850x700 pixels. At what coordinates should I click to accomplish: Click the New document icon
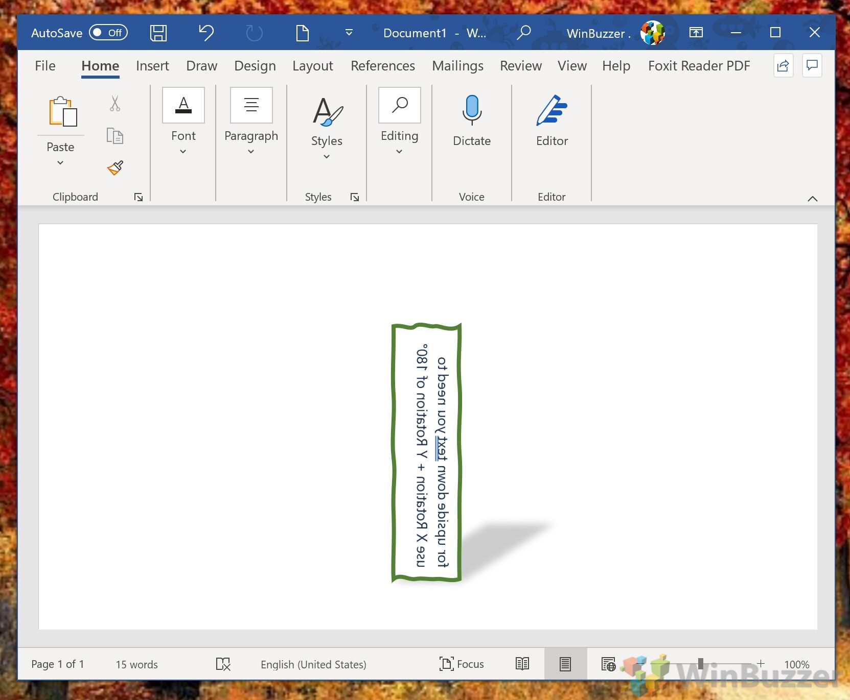click(x=303, y=33)
